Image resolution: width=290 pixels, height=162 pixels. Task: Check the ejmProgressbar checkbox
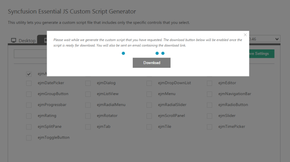tap(29, 105)
